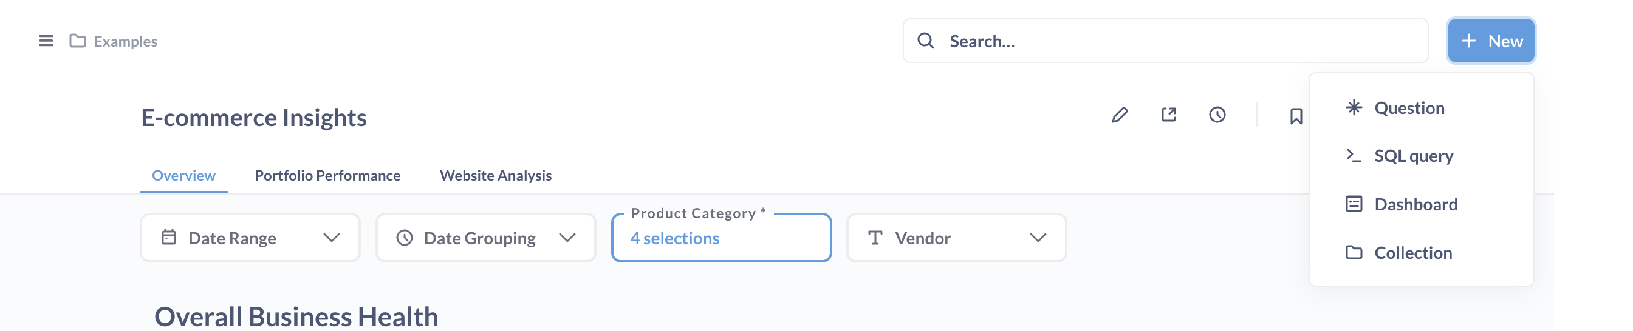The width and height of the screenshot is (1633, 331).
Task: Bookmark this dashboard
Action: [1296, 116]
